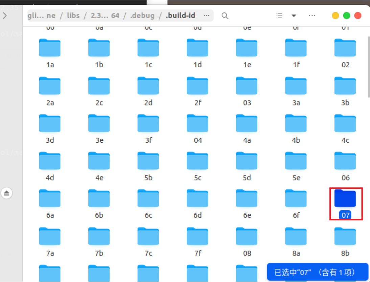Image resolution: width=370 pixels, height=282 pixels.
Task: Expand the sidebar chevron arrow
Action: click(x=5, y=16)
